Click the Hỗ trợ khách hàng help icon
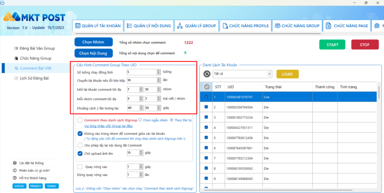The height and width of the screenshot is (193, 384). (15, 178)
